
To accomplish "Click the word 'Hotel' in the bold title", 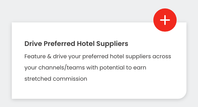I will pyautogui.click(x=86, y=44).
